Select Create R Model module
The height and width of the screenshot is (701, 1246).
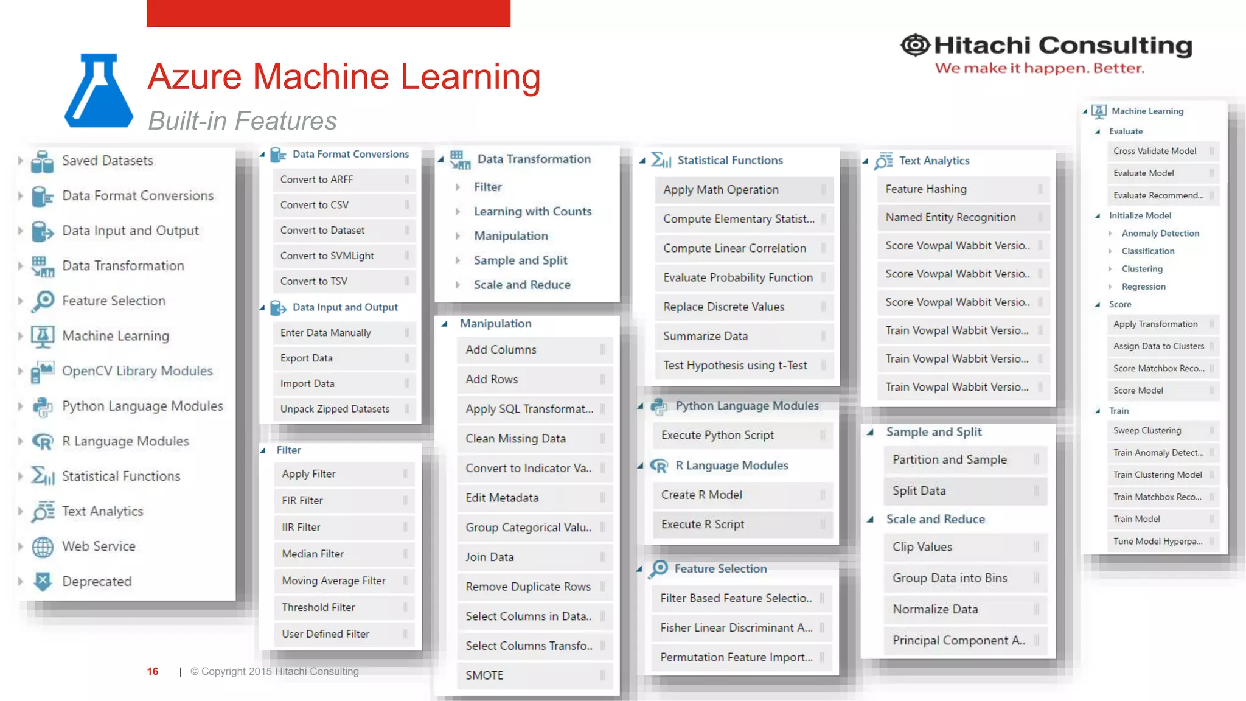[x=742, y=495]
